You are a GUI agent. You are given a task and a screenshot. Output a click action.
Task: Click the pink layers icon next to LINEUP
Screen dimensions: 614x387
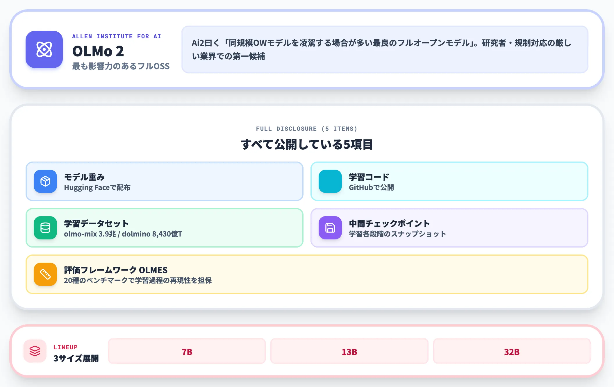35,351
